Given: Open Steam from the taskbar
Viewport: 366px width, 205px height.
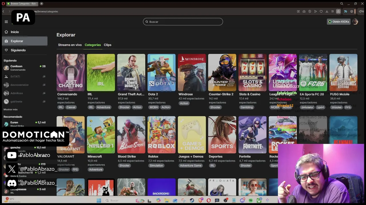Looking at the screenshot, I should (x=192, y=200).
